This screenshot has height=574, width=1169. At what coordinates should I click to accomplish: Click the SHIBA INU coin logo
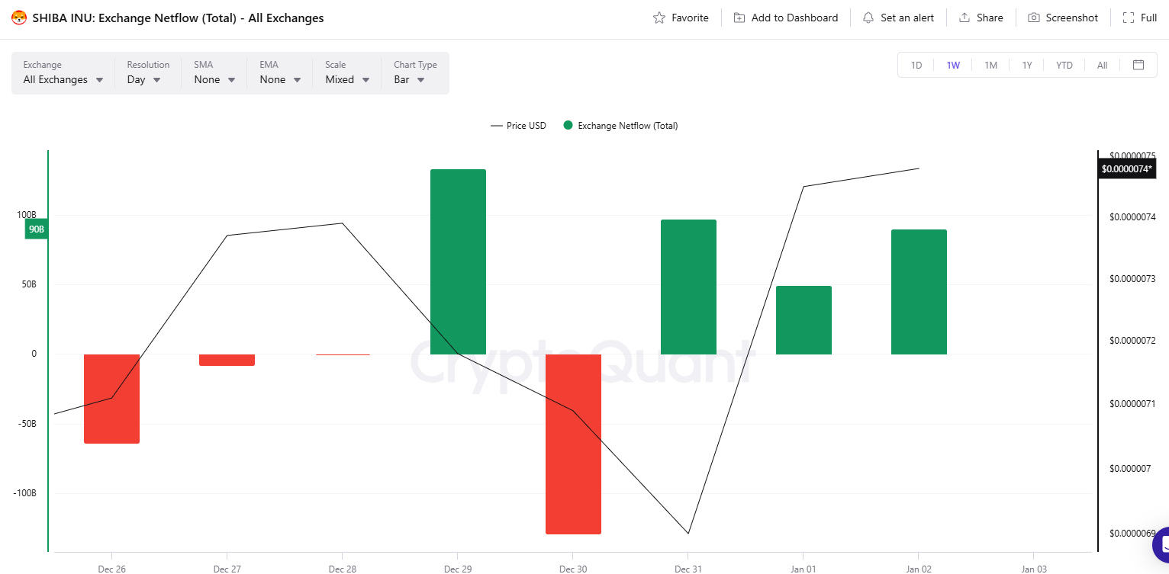pyautogui.click(x=18, y=17)
